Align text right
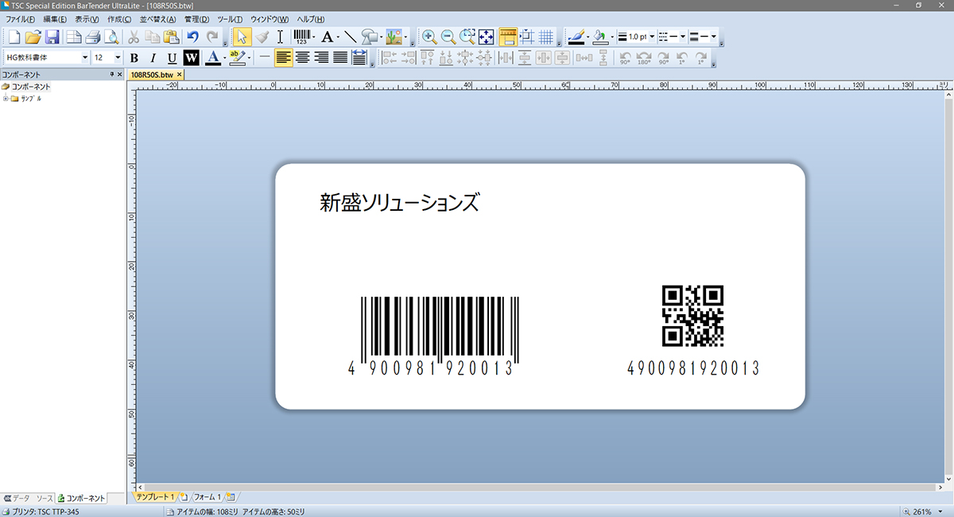The image size is (954, 517). 322,57
